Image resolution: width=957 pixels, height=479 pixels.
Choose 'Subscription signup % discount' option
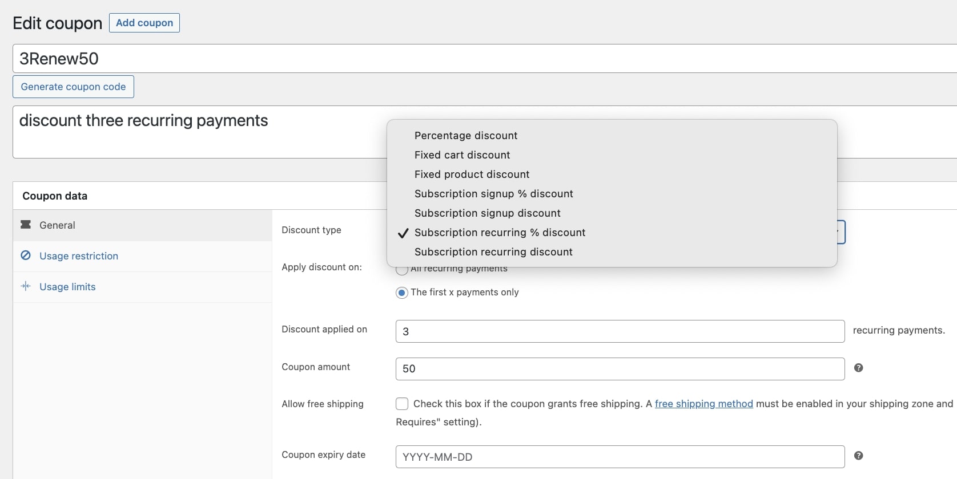[493, 194]
